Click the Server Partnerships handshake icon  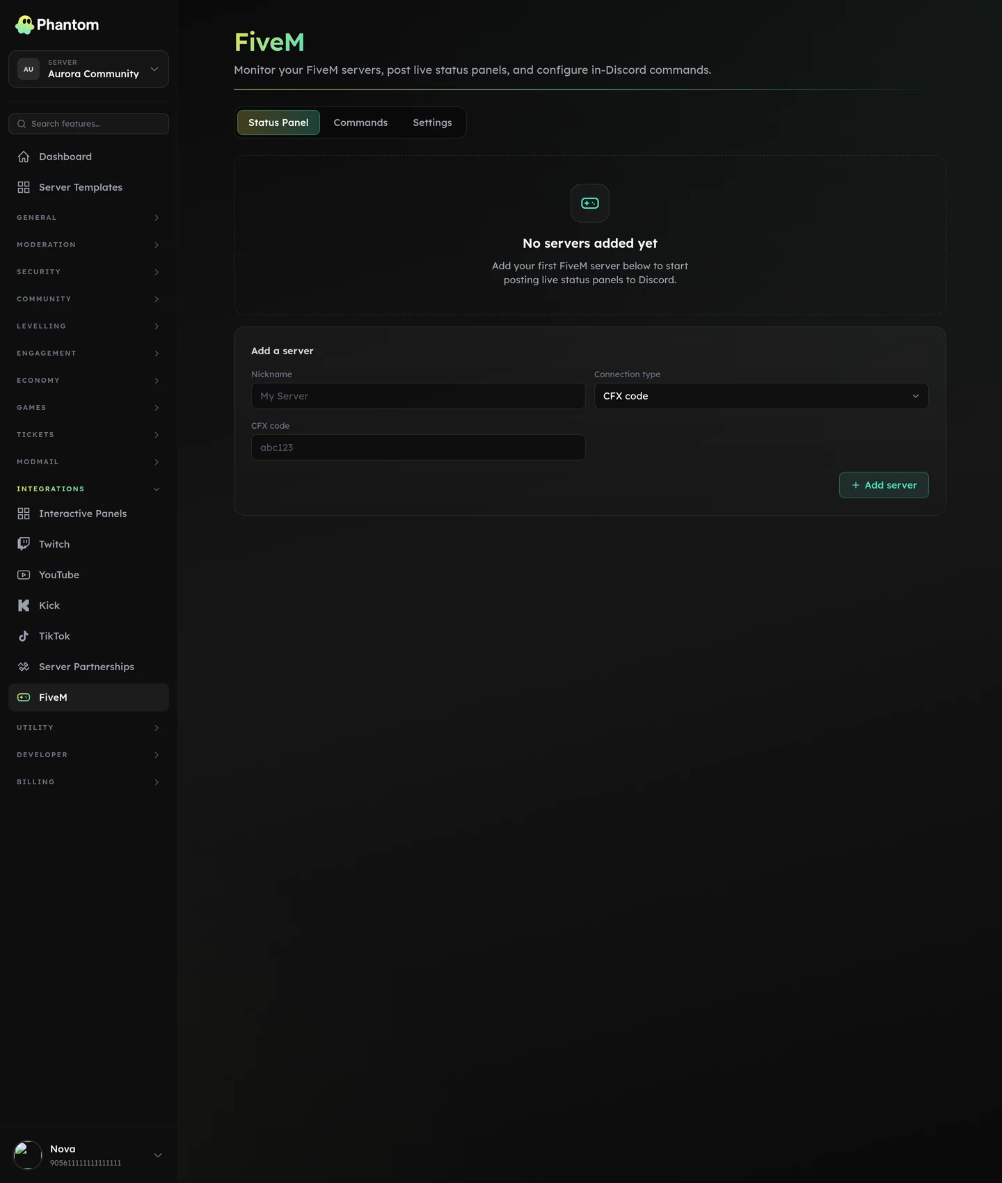[24, 667]
